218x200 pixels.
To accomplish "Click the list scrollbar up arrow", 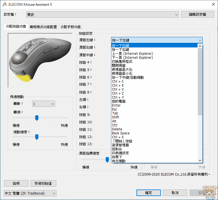I will [x=200, y=46].
